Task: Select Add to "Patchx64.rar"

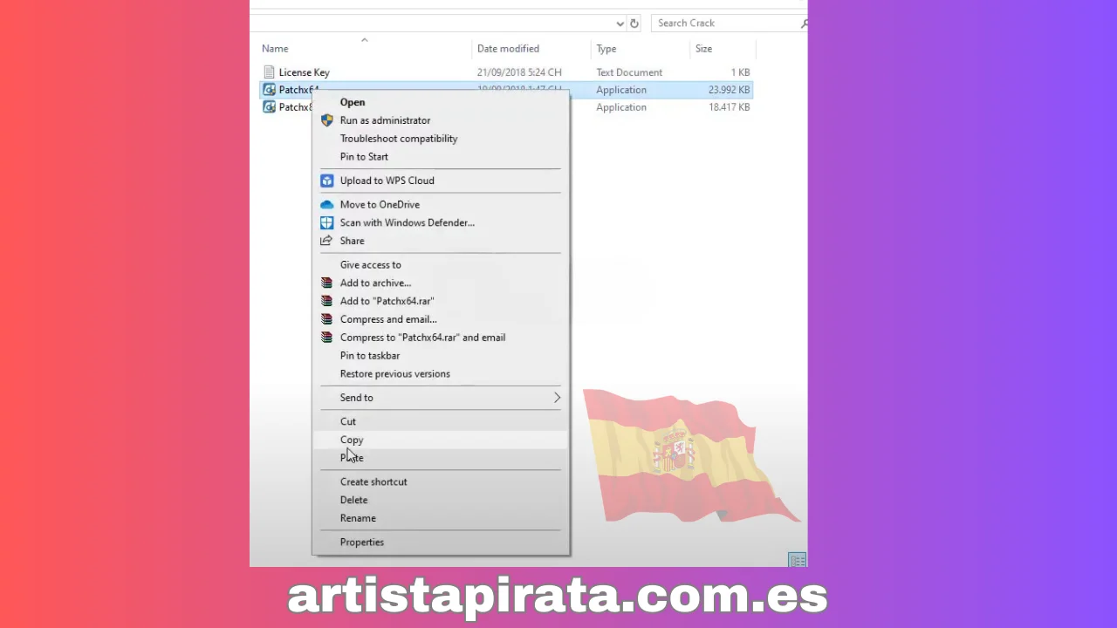Action: tap(387, 301)
